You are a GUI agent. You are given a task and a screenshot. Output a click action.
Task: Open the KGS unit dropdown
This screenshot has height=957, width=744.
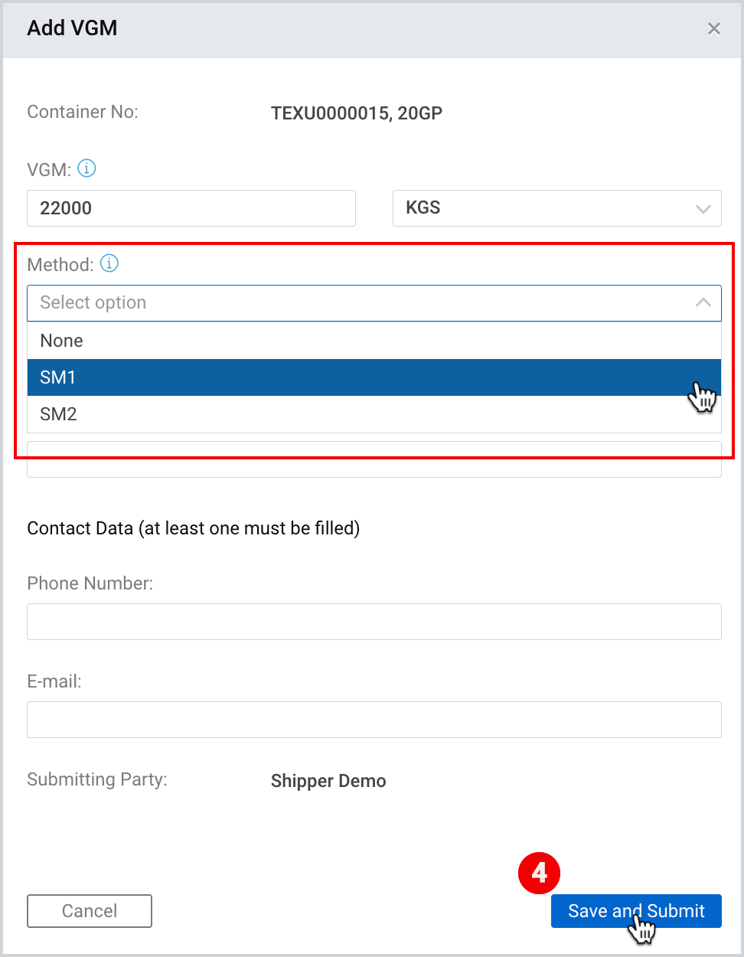pyautogui.click(x=557, y=208)
